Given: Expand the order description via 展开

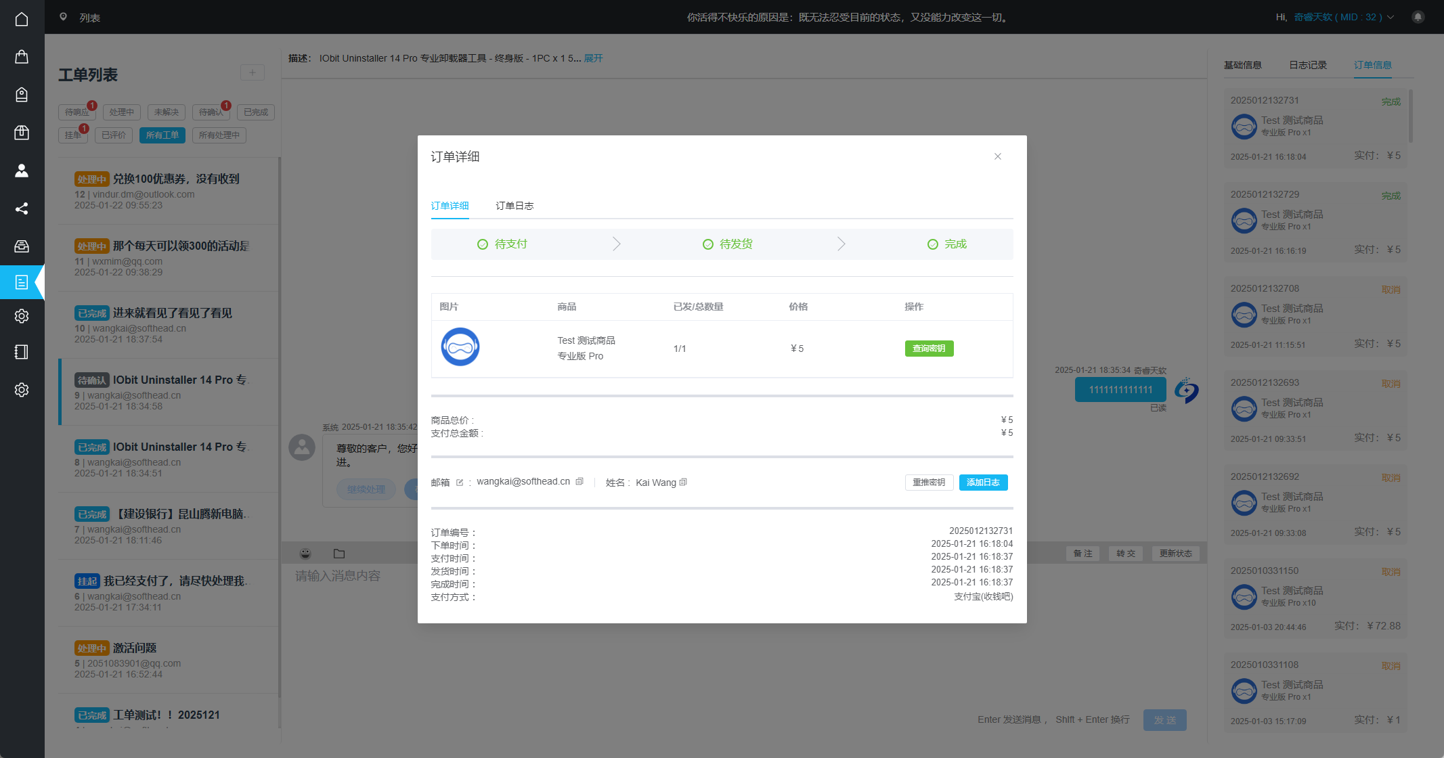Looking at the screenshot, I should pyautogui.click(x=592, y=58).
